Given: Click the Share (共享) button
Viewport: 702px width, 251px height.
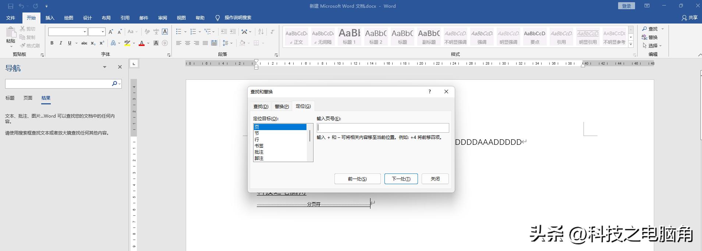Looking at the screenshot, I should coord(689,18).
